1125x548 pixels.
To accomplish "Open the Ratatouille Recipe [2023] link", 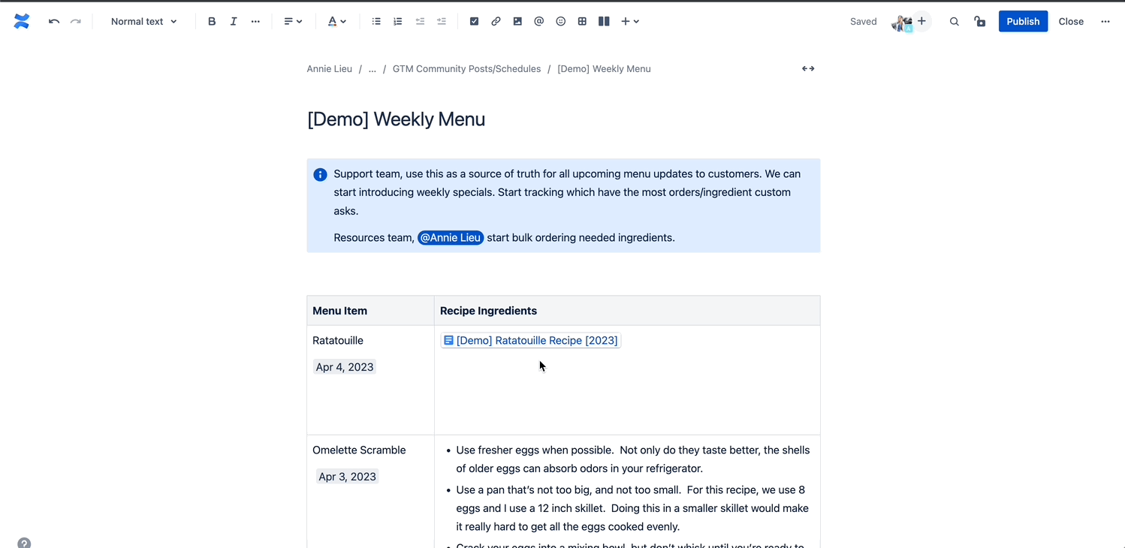I will coord(531,341).
